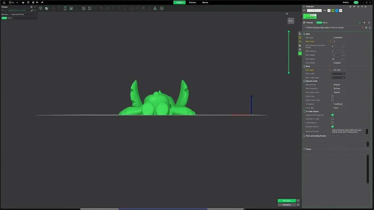Enable Verbose G-code checkbox

point(332,119)
